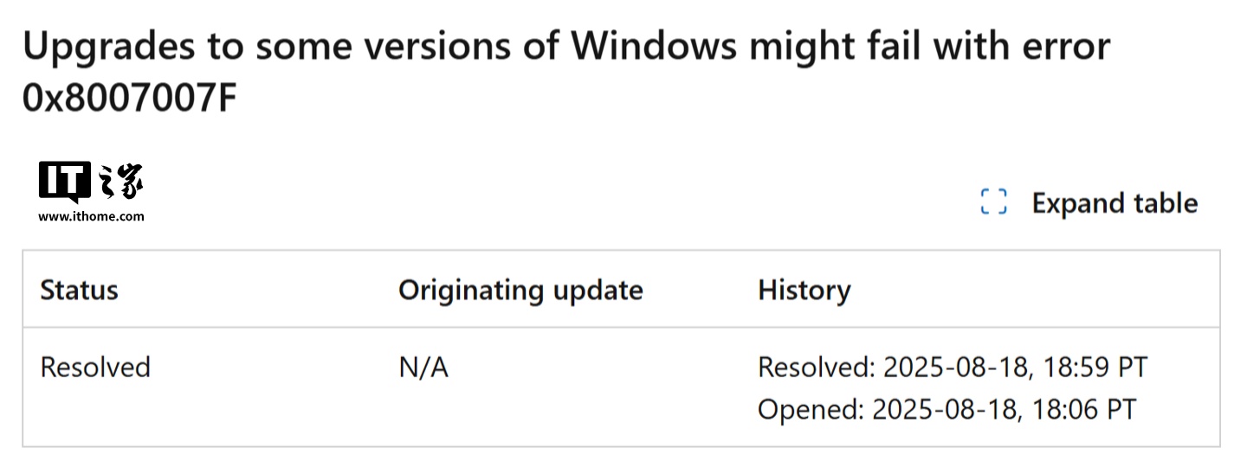Select the Originating update column header
Screen dimensions: 1247x467
[520, 290]
